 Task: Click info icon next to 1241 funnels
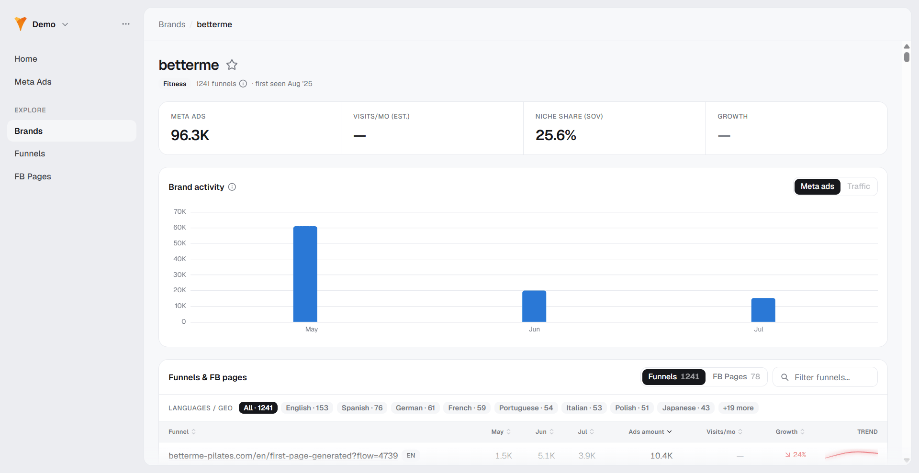point(243,84)
